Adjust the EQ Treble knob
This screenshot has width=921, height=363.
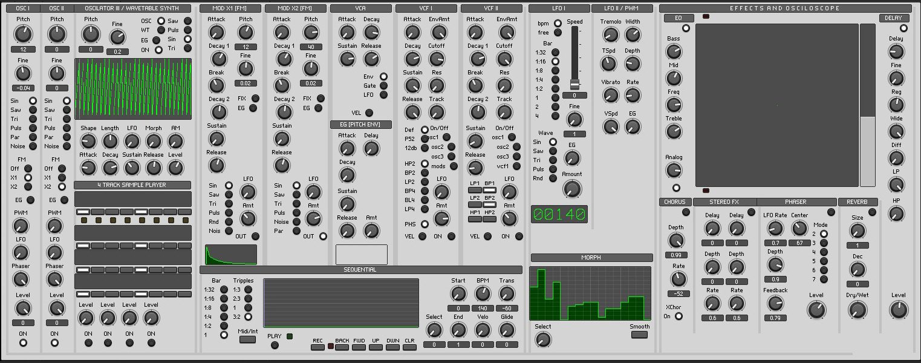click(x=674, y=131)
